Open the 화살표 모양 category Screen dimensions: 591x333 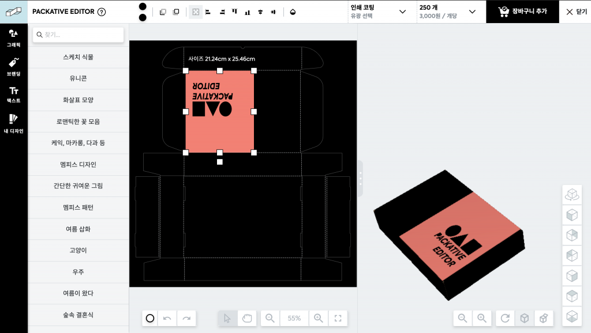pyautogui.click(x=78, y=100)
